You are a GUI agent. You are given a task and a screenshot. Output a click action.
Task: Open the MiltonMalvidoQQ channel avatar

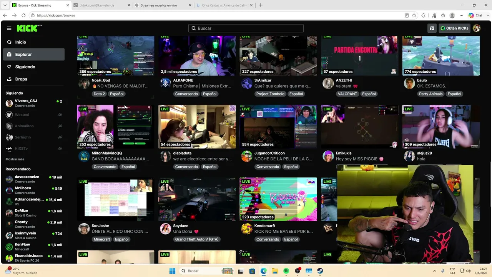pos(84,156)
